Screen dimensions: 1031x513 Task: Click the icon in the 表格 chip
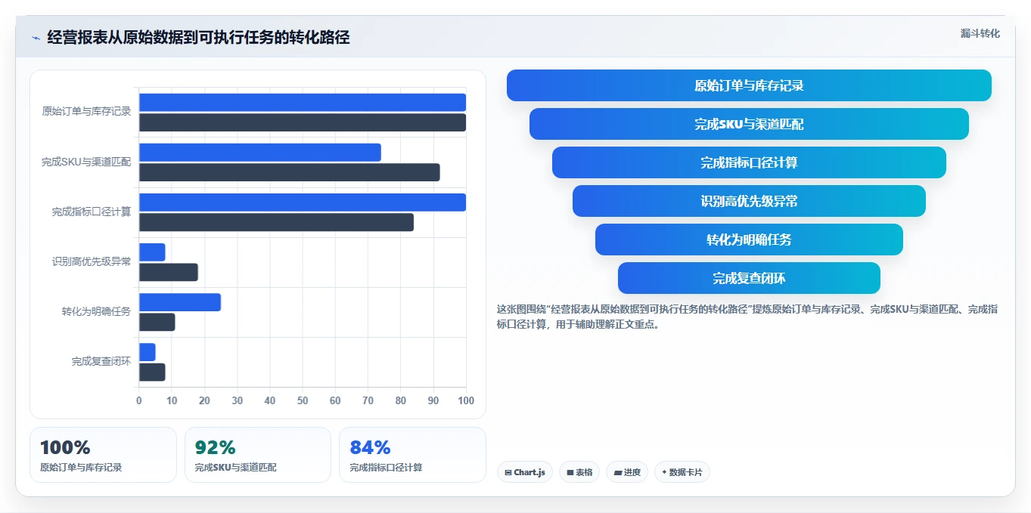point(570,473)
